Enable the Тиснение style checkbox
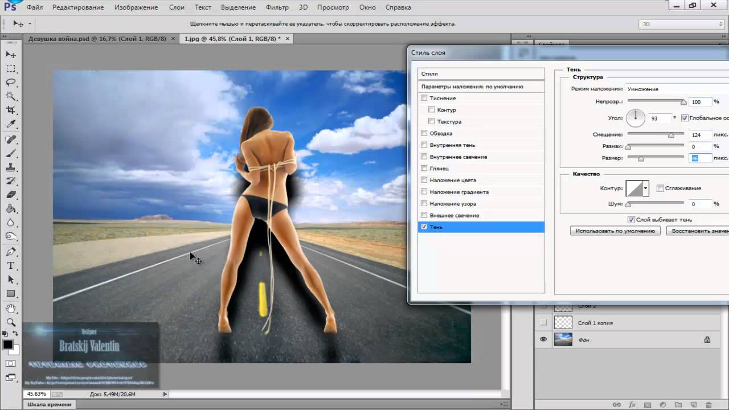729x410 pixels. [424, 98]
